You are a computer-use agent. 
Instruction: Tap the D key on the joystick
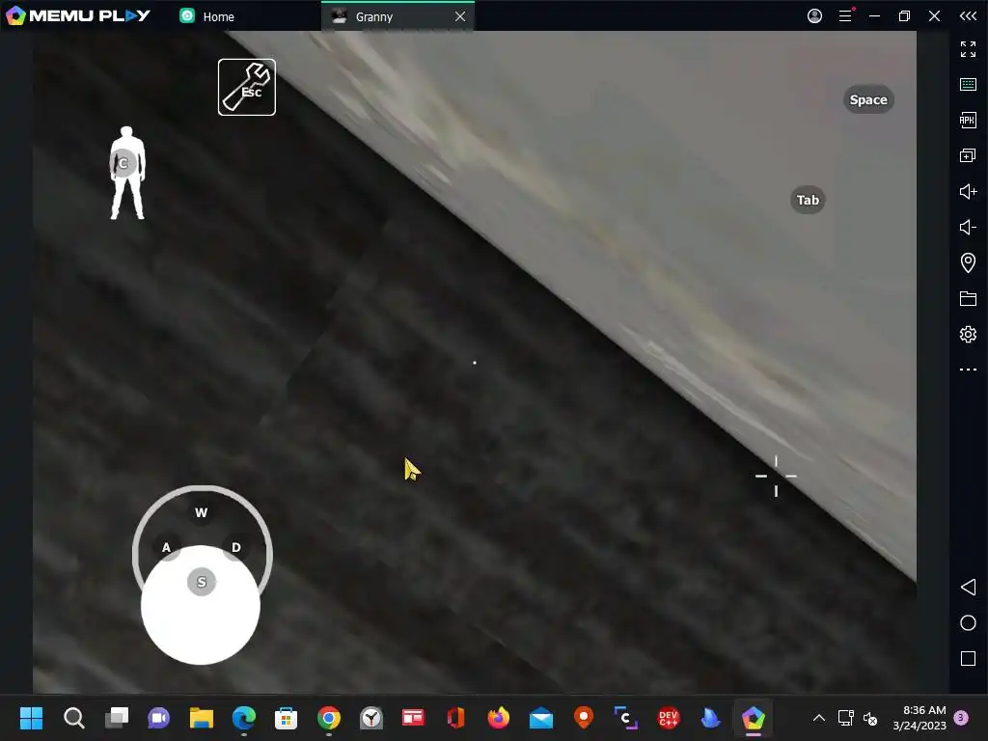[x=235, y=547]
